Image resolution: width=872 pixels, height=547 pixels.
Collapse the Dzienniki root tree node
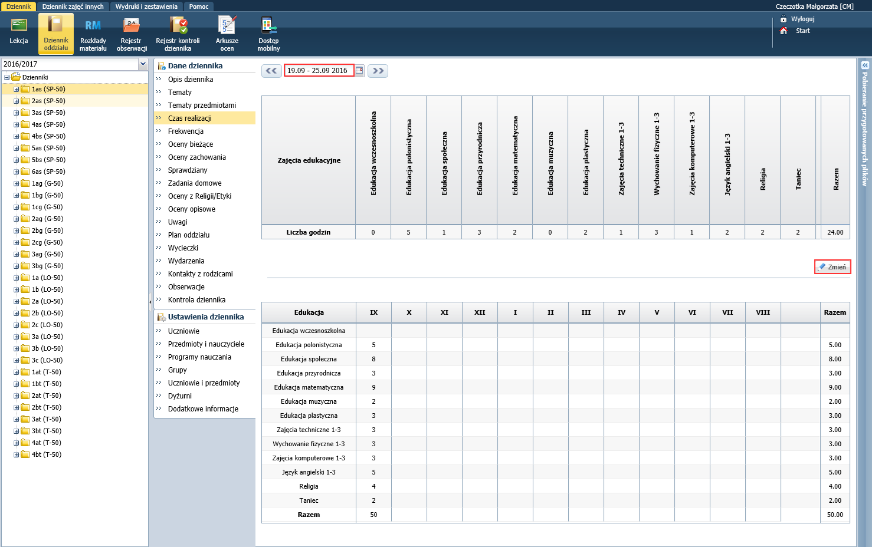(x=7, y=77)
